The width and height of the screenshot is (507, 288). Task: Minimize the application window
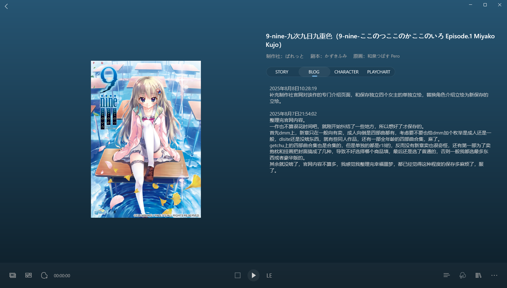(x=471, y=5)
